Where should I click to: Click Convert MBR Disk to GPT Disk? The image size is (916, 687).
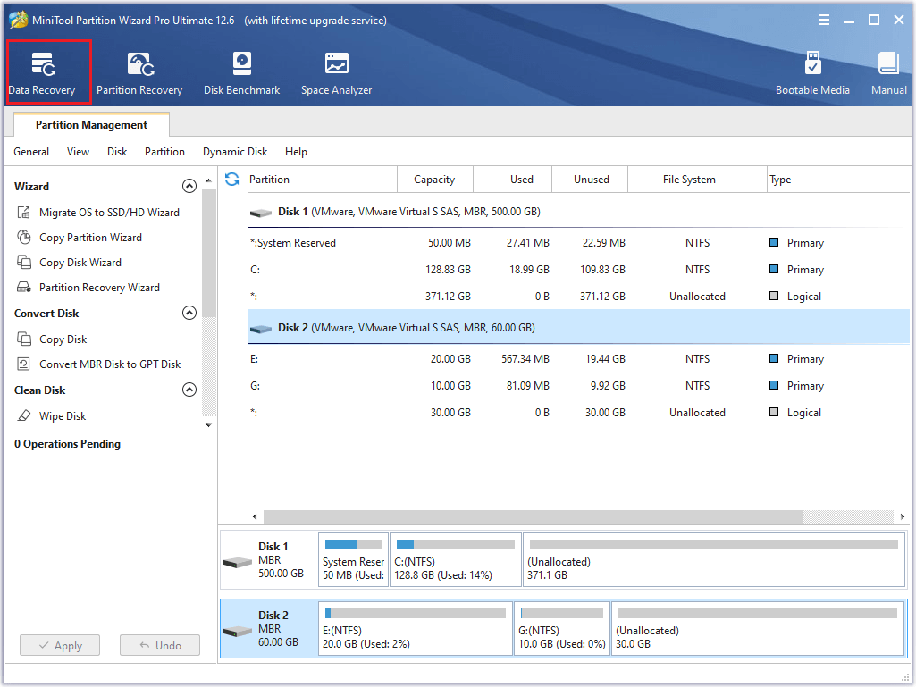pyautogui.click(x=110, y=364)
